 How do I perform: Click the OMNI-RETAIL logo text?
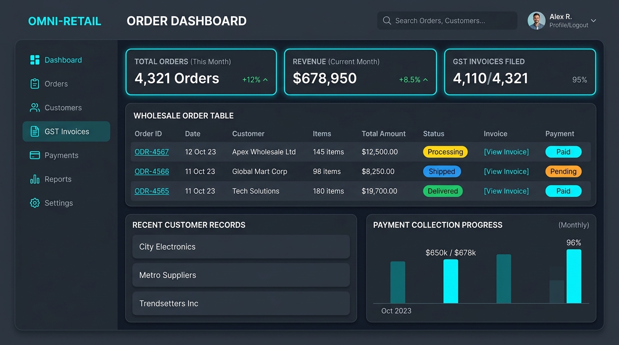(64, 21)
